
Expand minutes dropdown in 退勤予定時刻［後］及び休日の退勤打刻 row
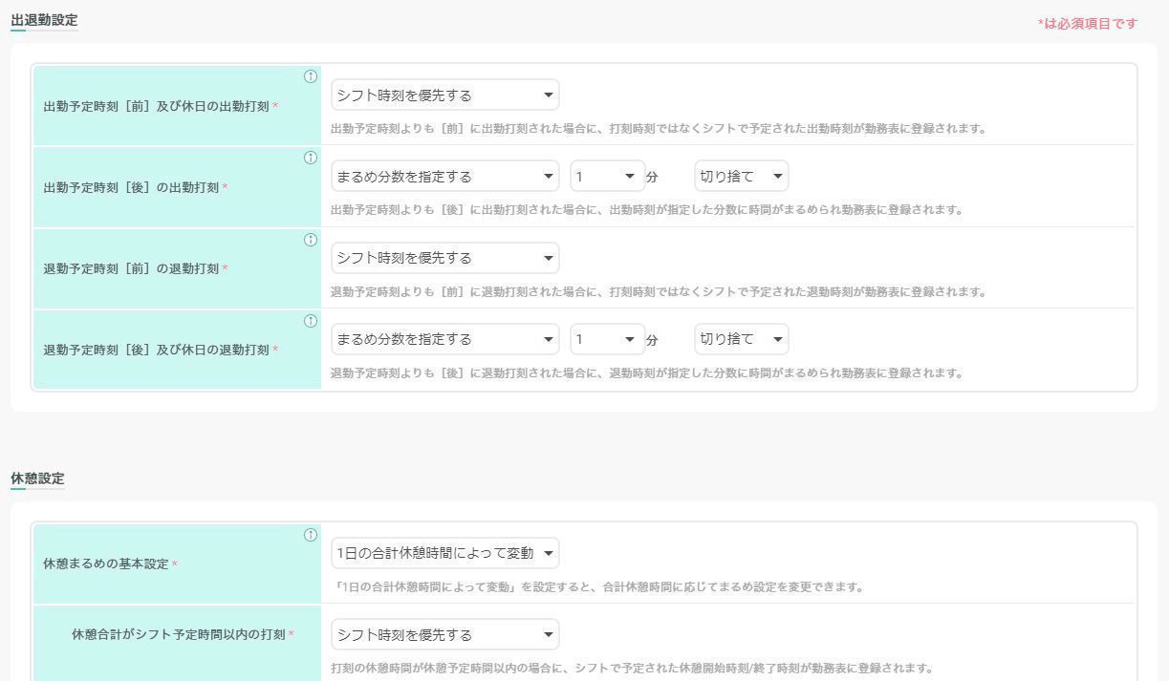pyautogui.click(x=607, y=339)
